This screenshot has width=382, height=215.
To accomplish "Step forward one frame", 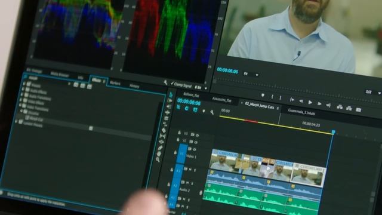I will [x=319, y=104].
